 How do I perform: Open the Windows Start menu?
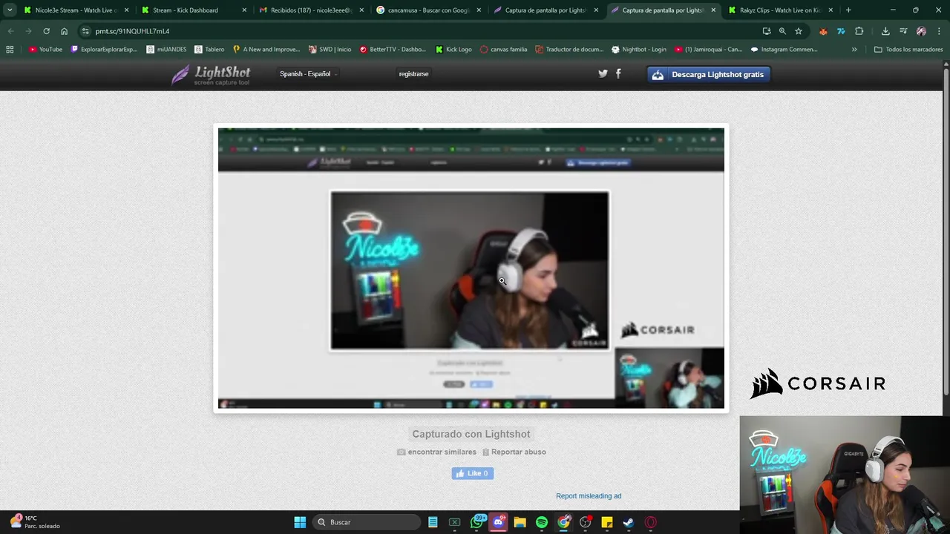300,522
